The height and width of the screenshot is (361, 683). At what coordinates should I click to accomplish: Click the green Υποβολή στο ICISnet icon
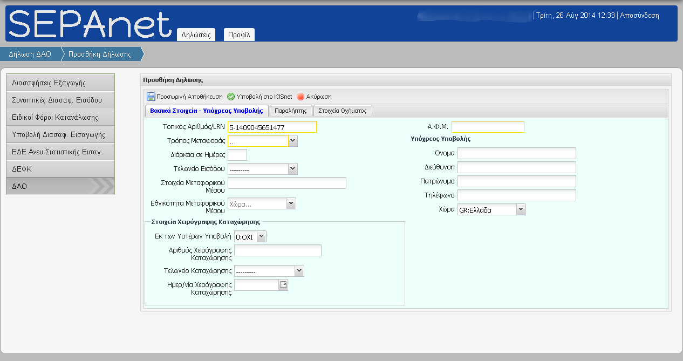click(230, 97)
